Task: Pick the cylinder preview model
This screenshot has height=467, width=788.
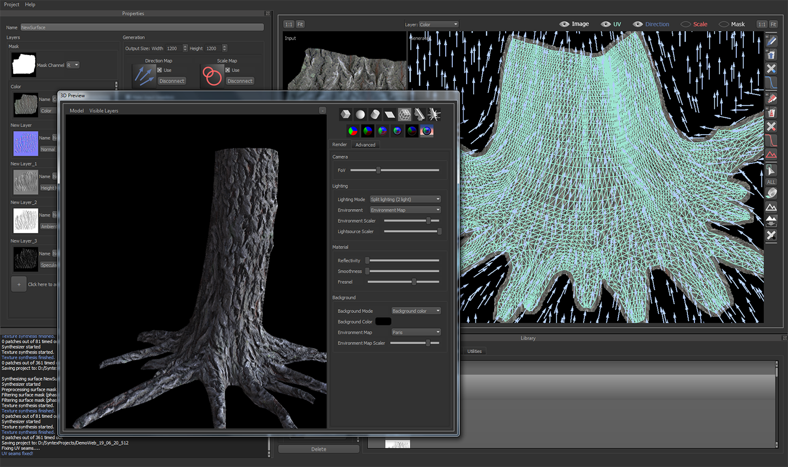Action: (x=375, y=114)
